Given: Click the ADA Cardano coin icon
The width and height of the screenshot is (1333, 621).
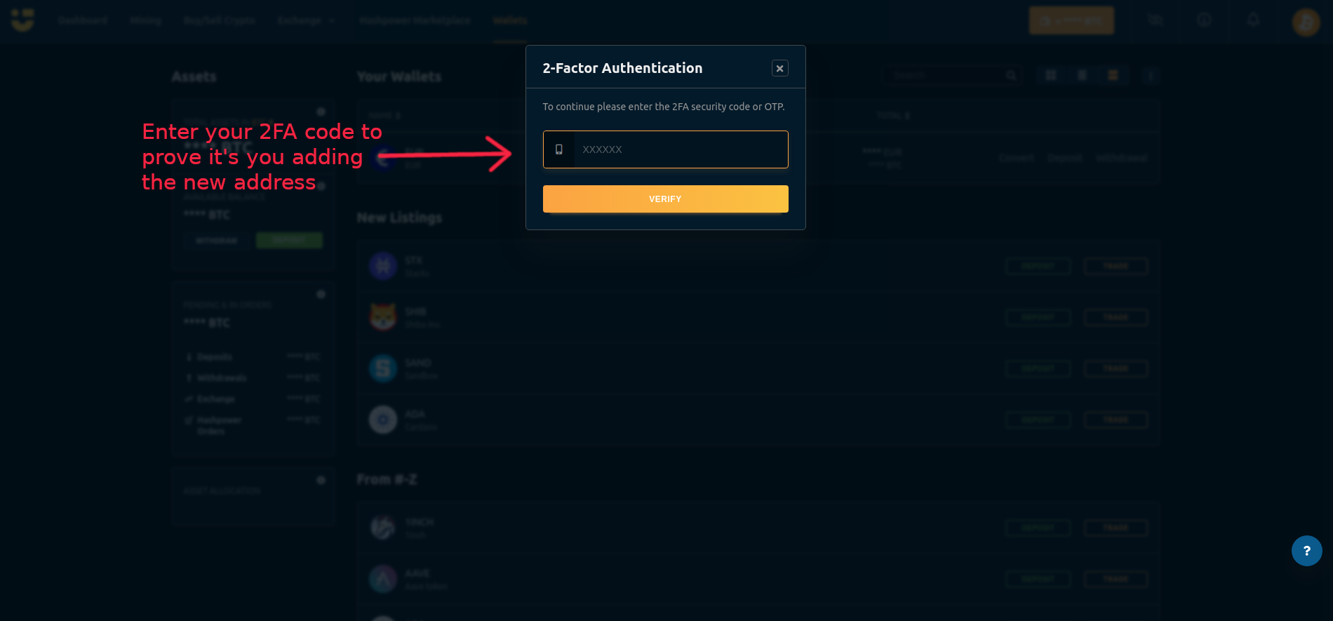Looking at the screenshot, I should pyautogui.click(x=383, y=420).
